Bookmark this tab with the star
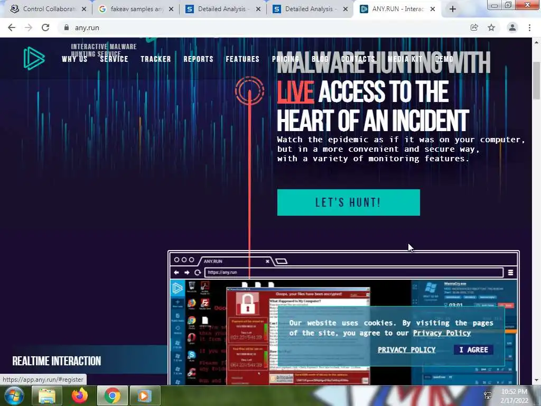Viewport: 541px width, 406px height. 491,27
